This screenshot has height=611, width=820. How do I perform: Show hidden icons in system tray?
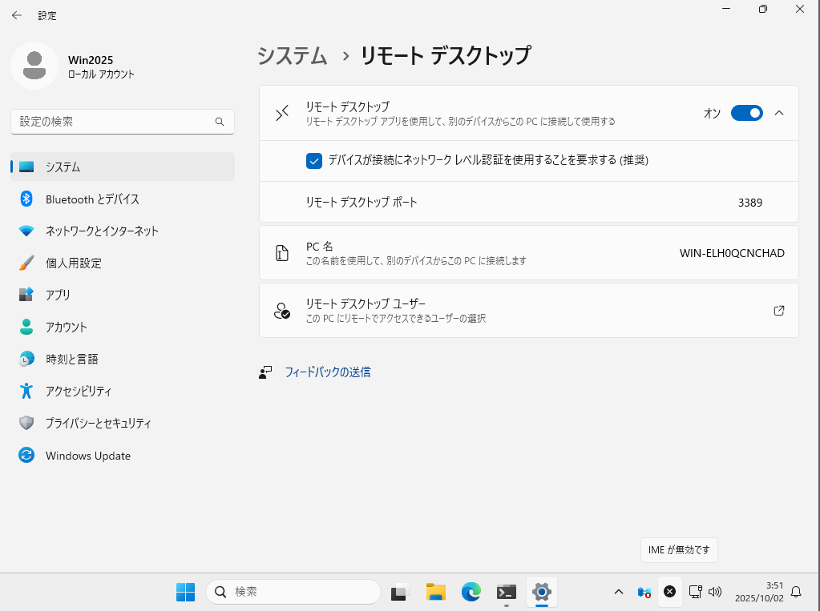click(x=618, y=592)
